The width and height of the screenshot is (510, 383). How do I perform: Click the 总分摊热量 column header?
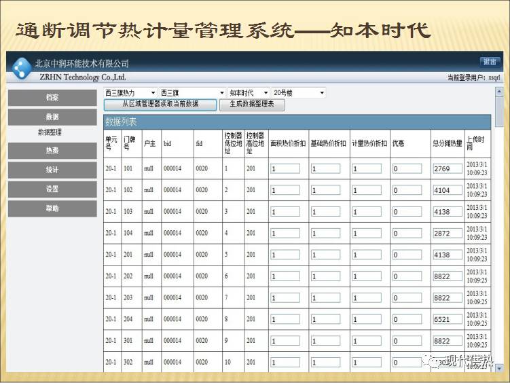(448, 143)
